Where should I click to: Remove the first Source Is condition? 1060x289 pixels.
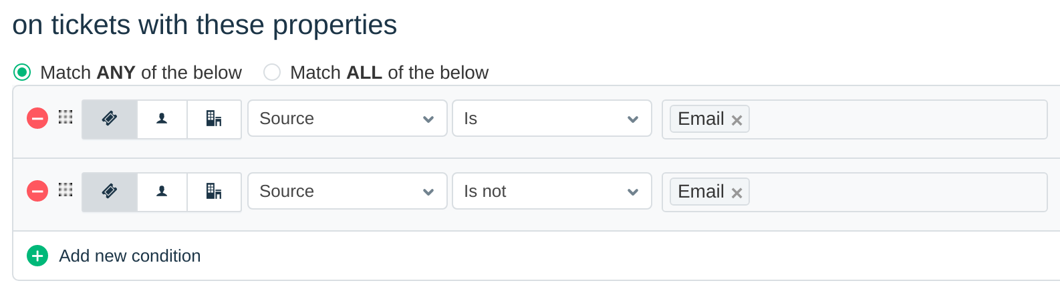pos(37,119)
